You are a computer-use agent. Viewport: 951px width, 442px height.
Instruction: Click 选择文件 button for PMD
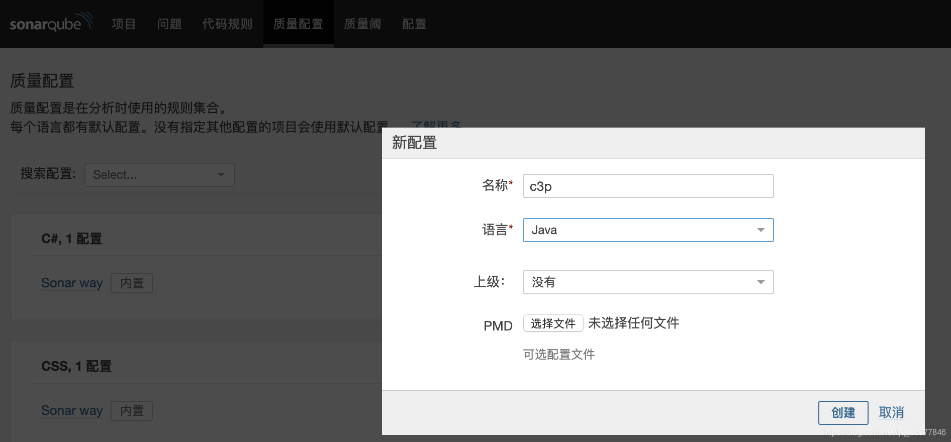[x=553, y=323]
